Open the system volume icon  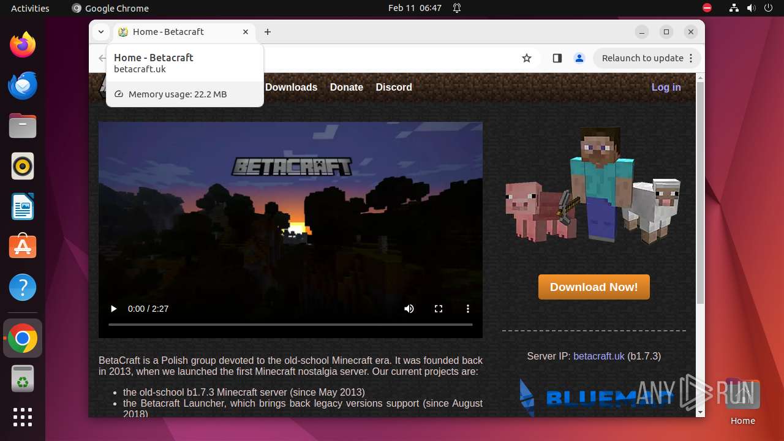tap(751, 8)
